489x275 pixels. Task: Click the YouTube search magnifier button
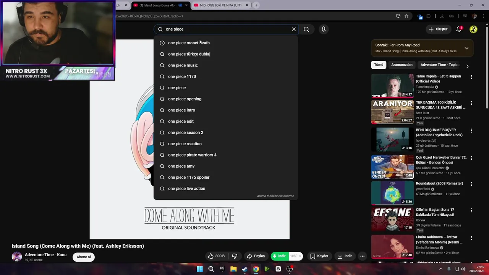click(306, 29)
